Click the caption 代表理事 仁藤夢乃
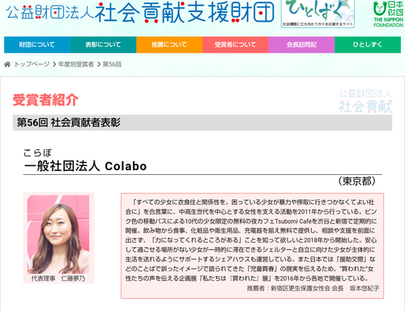The height and width of the screenshot is (311, 405). pyautogui.click(x=58, y=279)
